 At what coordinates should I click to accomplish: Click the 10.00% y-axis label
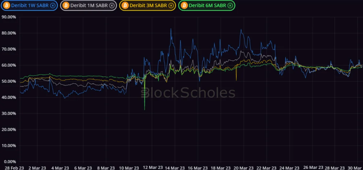(x=9, y=145)
